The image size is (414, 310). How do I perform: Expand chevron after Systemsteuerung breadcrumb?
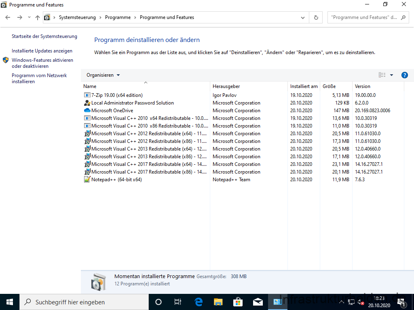[100, 17]
